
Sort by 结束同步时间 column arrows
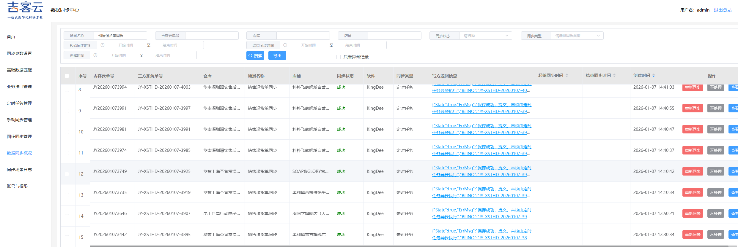tap(614, 76)
